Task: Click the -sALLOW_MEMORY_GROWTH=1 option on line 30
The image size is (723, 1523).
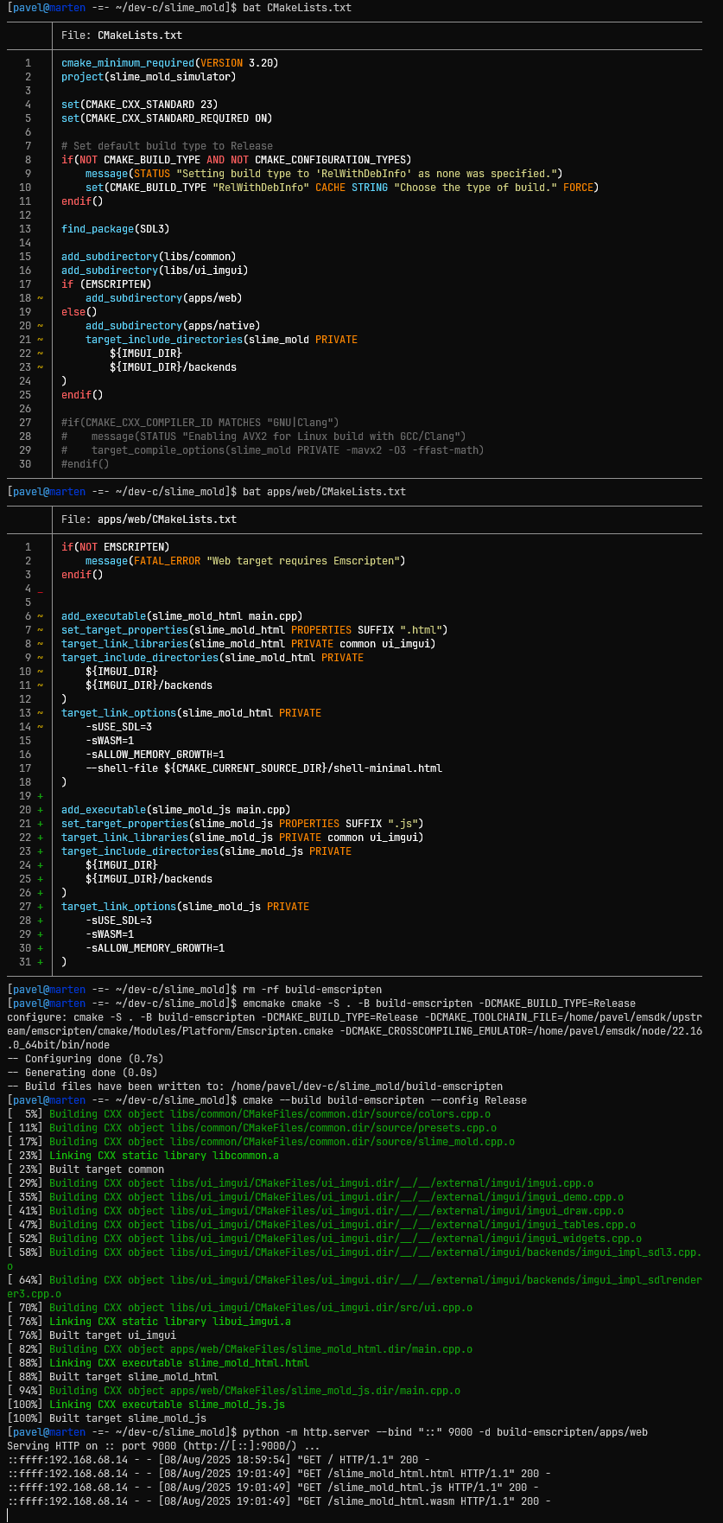Action: [155, 948]
